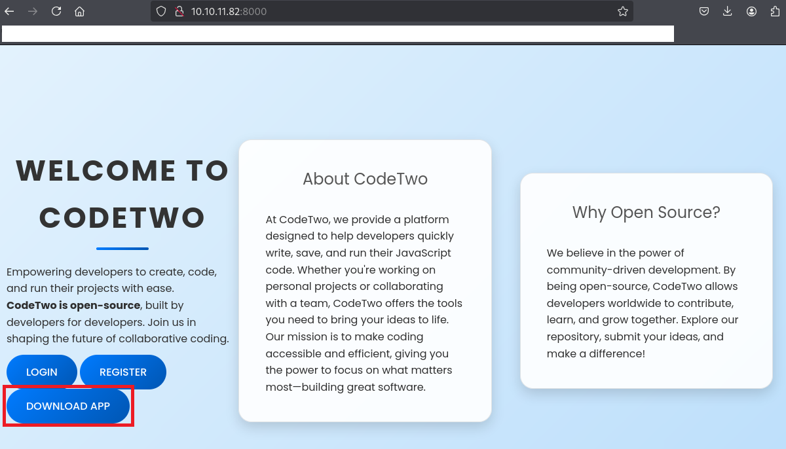Image resolution: width=786 pixels, height=449 pixels.
Task: Open the Downloads panel
Action: click(727, 11)
